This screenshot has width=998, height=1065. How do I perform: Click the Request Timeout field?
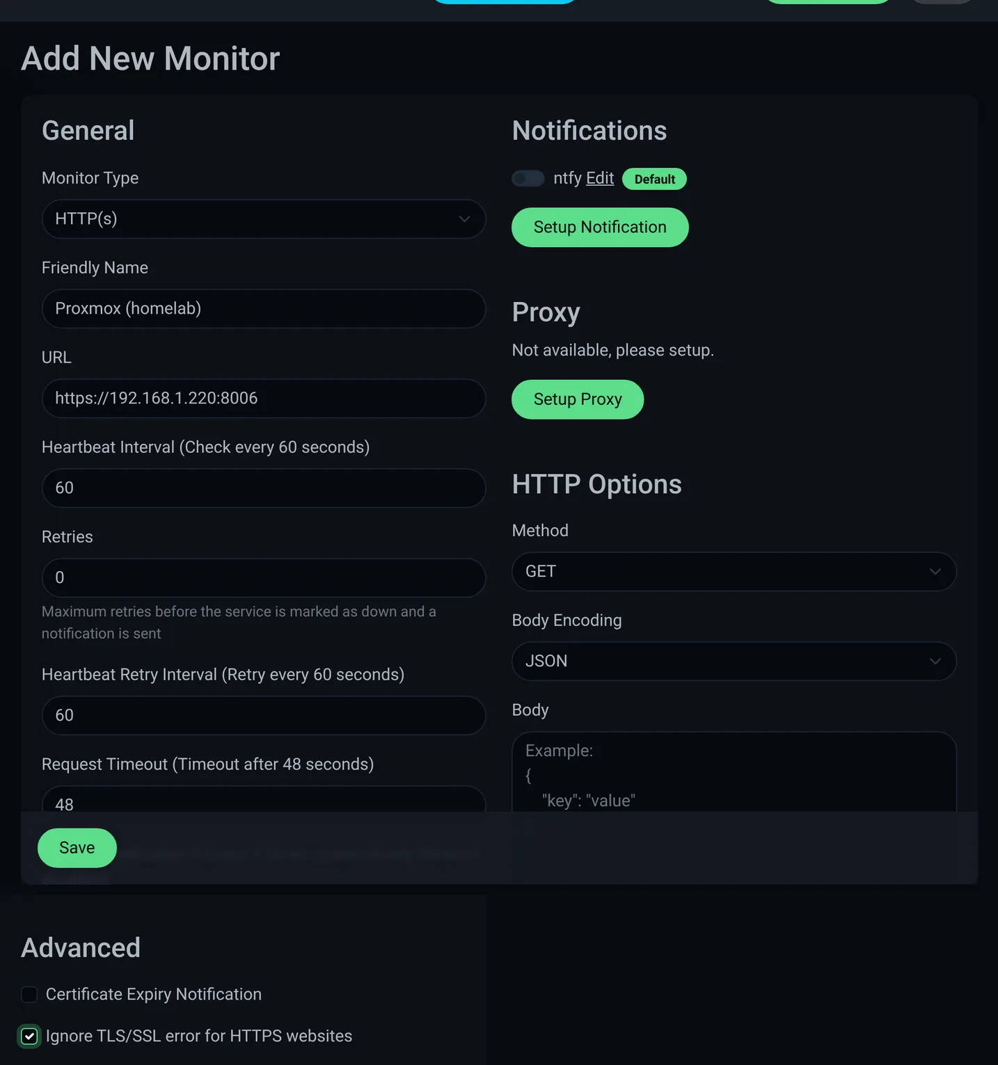click(x=264, y=799)
